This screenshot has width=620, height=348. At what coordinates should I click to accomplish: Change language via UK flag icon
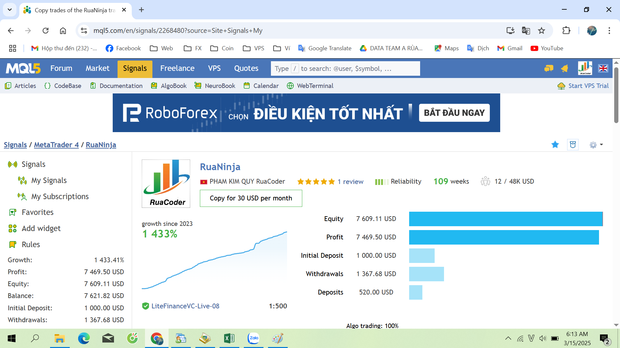click(603, 68)
